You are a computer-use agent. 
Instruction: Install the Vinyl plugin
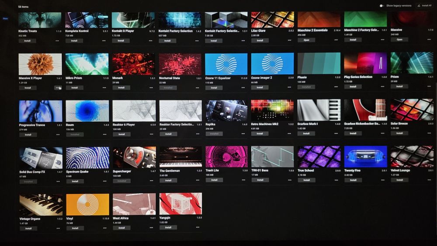(75, 228)
